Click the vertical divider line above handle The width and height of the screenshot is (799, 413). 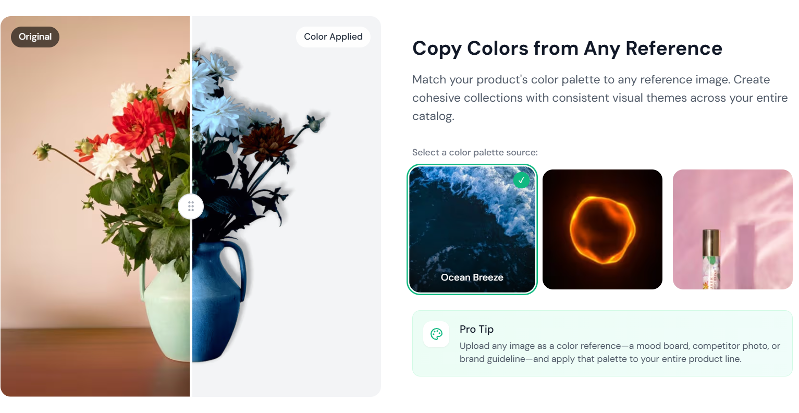click(x=191, y=104)
